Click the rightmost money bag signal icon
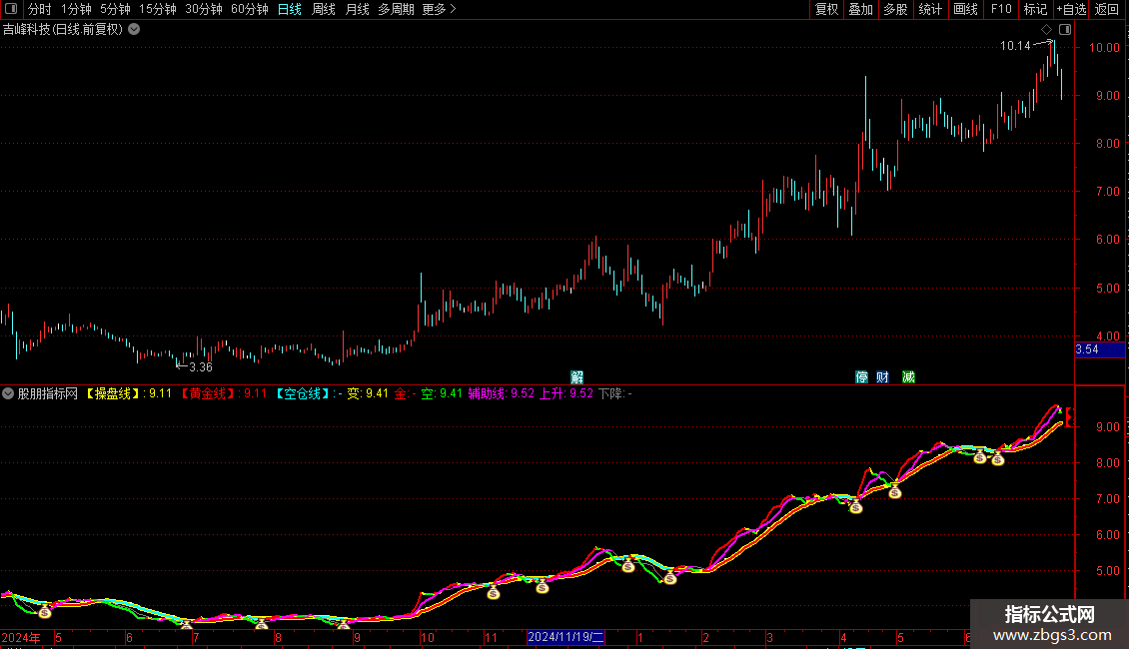1129x649 pixels. [x=997, y=459]
